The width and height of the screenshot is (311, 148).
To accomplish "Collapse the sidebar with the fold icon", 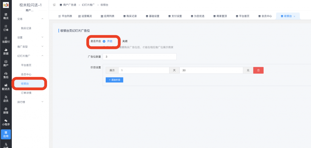I will (54, 5).
